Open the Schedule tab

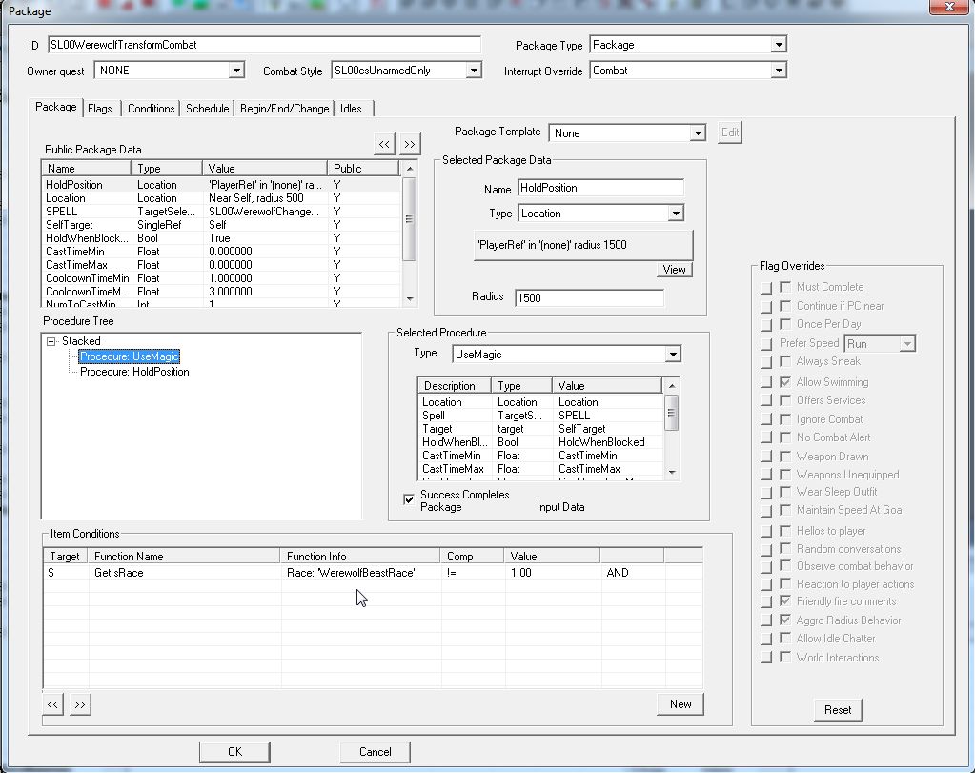pos(207,109)
